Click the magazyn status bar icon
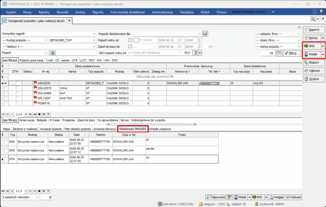The width and height of the screenshot is (326, 207). click(201, 204)
